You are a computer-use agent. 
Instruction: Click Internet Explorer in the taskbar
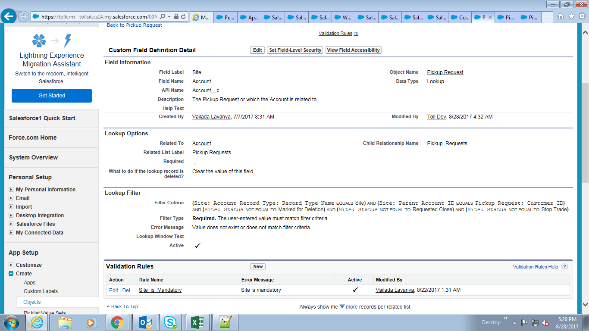[x=37, y=322]
